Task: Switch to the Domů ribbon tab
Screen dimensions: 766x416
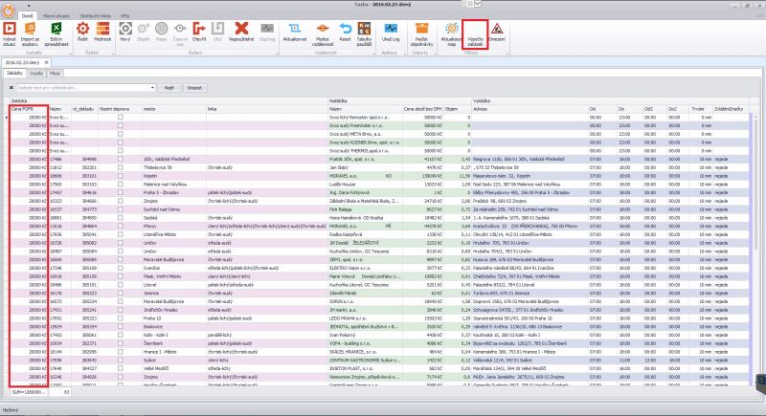Action: point(27,16)
